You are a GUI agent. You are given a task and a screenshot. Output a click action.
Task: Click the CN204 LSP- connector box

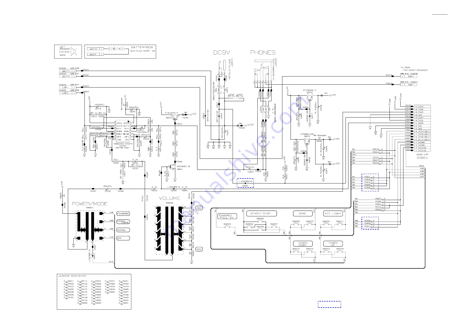pos(68,87)
